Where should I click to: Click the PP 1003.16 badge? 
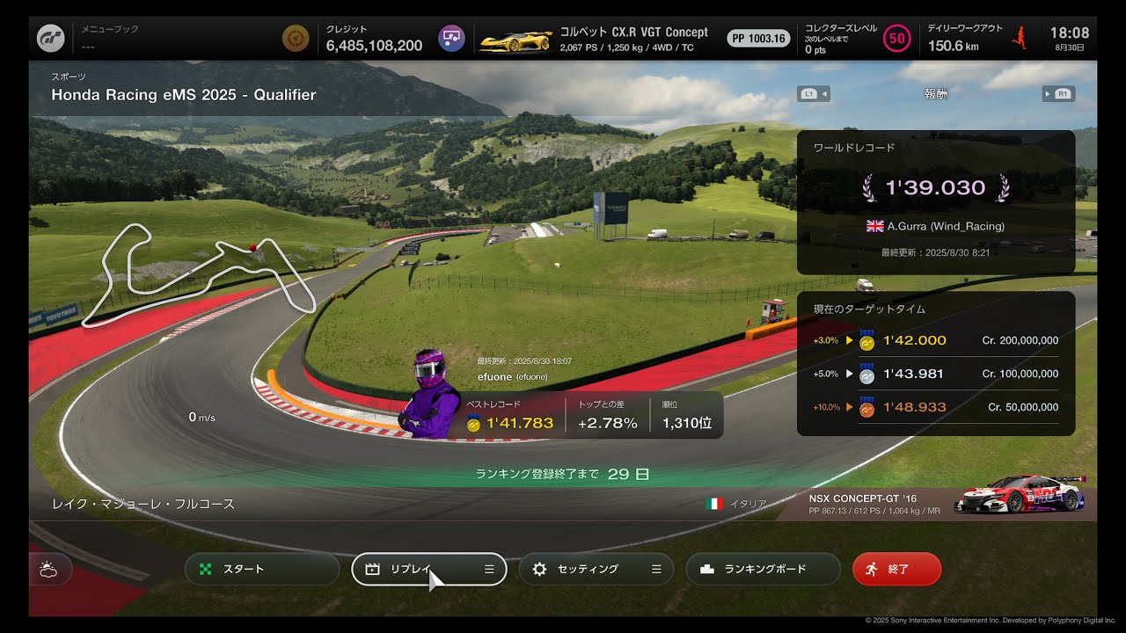[758, 38]
